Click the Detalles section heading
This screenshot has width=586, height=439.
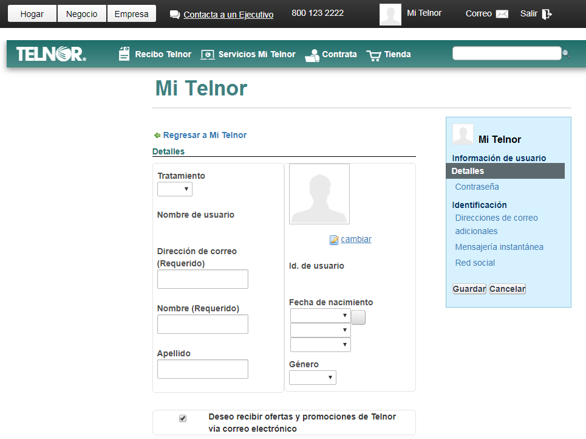(169, 151)
